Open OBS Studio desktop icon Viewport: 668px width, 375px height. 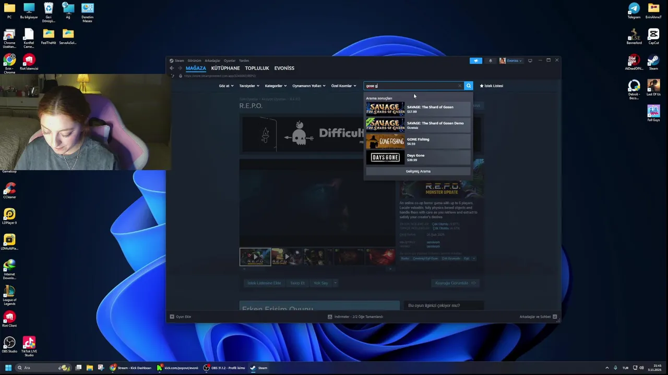click(x=9, y=345)
